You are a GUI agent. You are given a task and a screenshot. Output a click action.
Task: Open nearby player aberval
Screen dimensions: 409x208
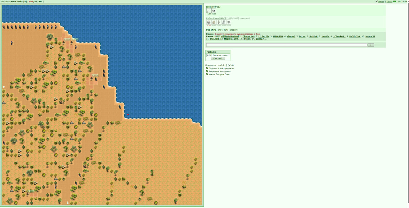291,36
